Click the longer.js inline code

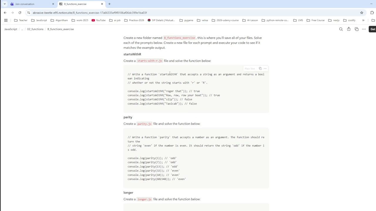coord(144,199)
